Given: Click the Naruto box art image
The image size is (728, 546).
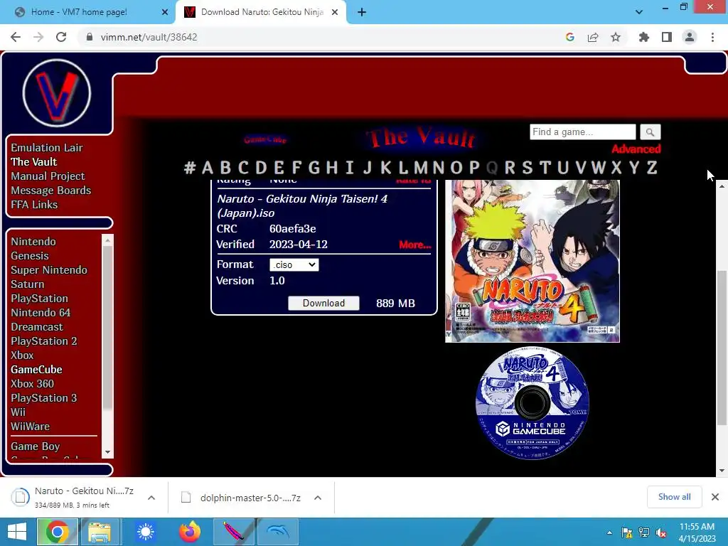Looking at the screenshot, I should point(532,262).
